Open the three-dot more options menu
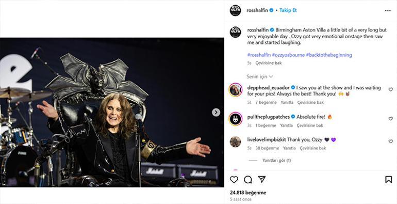Screen dimensions: 397x204 [388, 10]
